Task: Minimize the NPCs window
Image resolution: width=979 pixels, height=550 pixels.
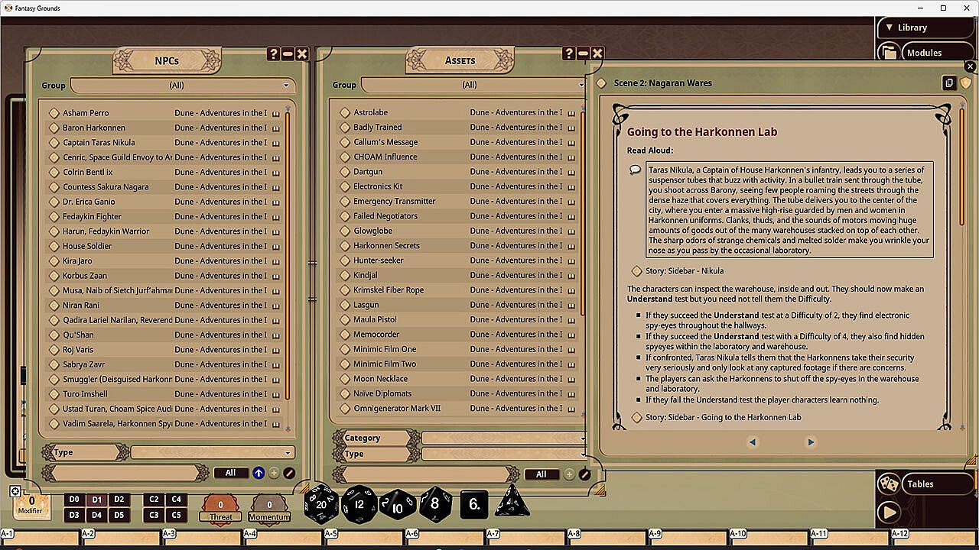Action: tap(288, 53)
